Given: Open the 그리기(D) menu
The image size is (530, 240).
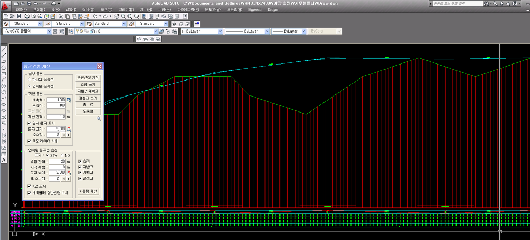Looking at the screenshot, I should pos(126,10).
